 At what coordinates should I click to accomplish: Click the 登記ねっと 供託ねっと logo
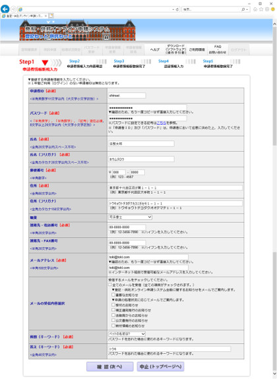(x=49, y=37)
